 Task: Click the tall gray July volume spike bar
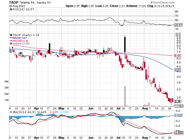[x=125, y=96]
